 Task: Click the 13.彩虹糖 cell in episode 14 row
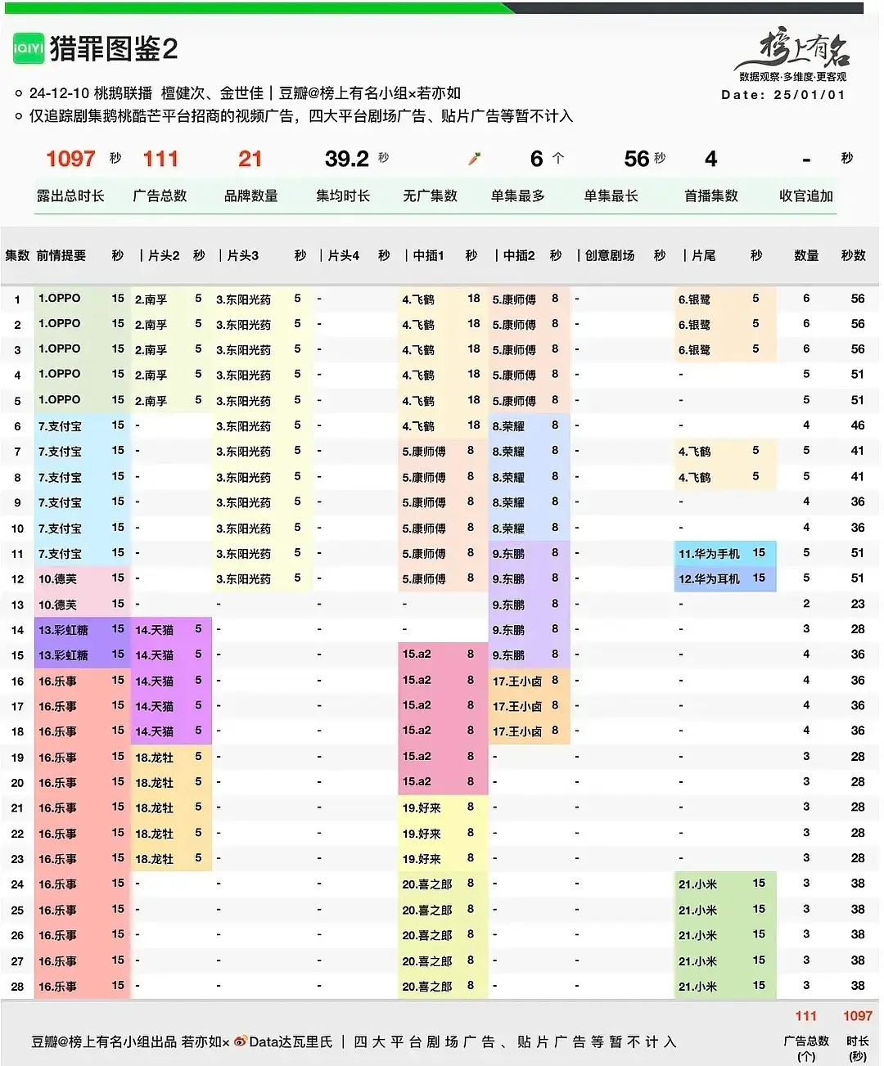(x=63, y=630)
